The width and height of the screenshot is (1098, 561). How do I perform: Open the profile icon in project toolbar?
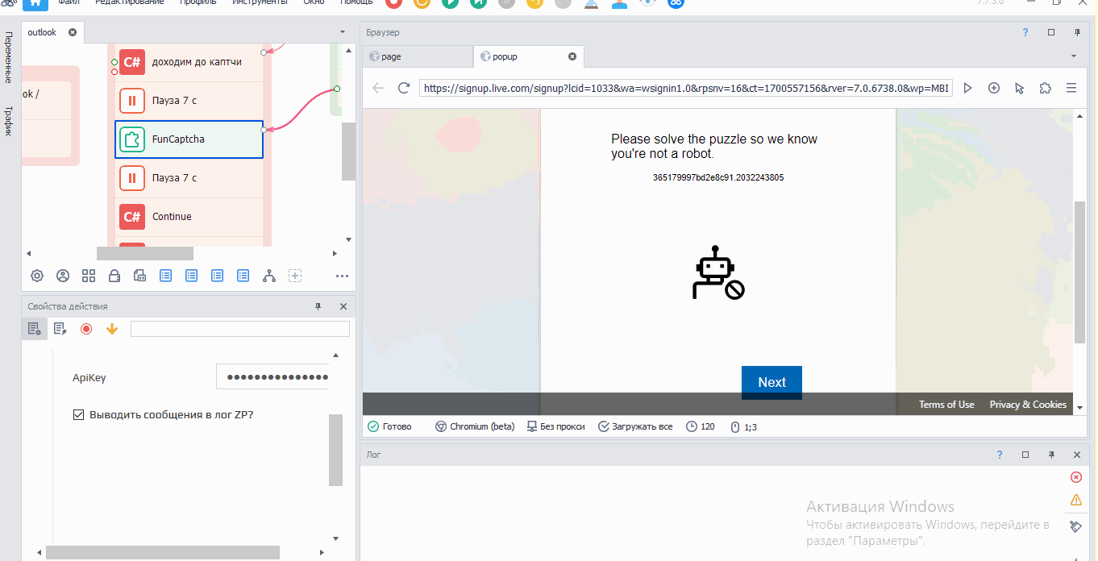point(63,276)
